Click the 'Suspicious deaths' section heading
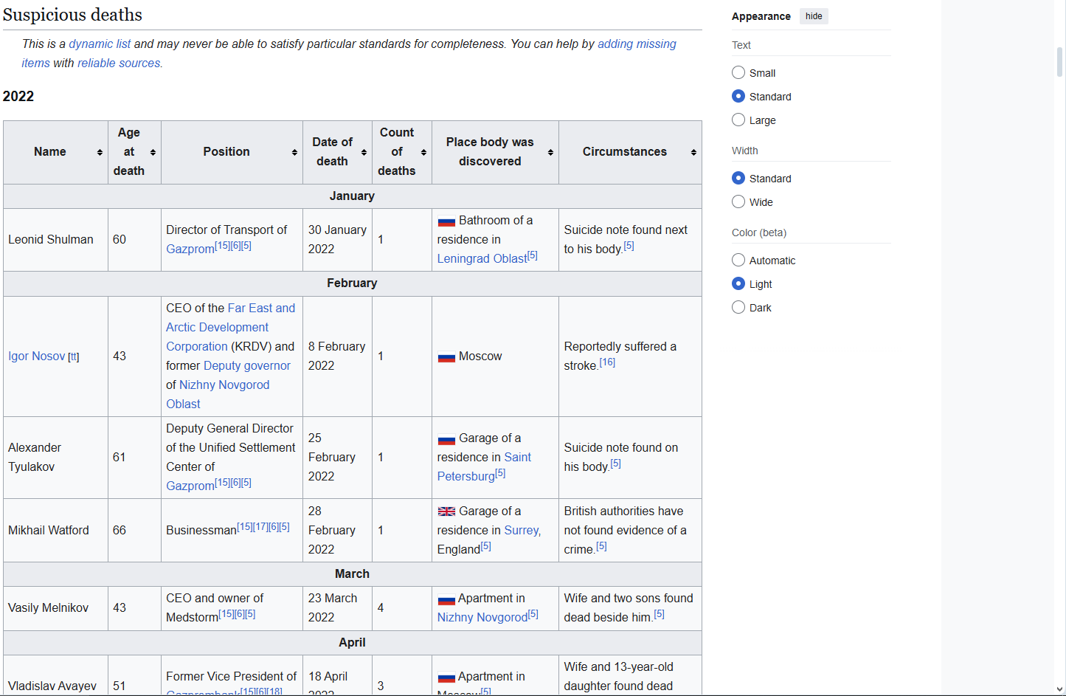Screen dimensions: 1066x696 point(72,15)
